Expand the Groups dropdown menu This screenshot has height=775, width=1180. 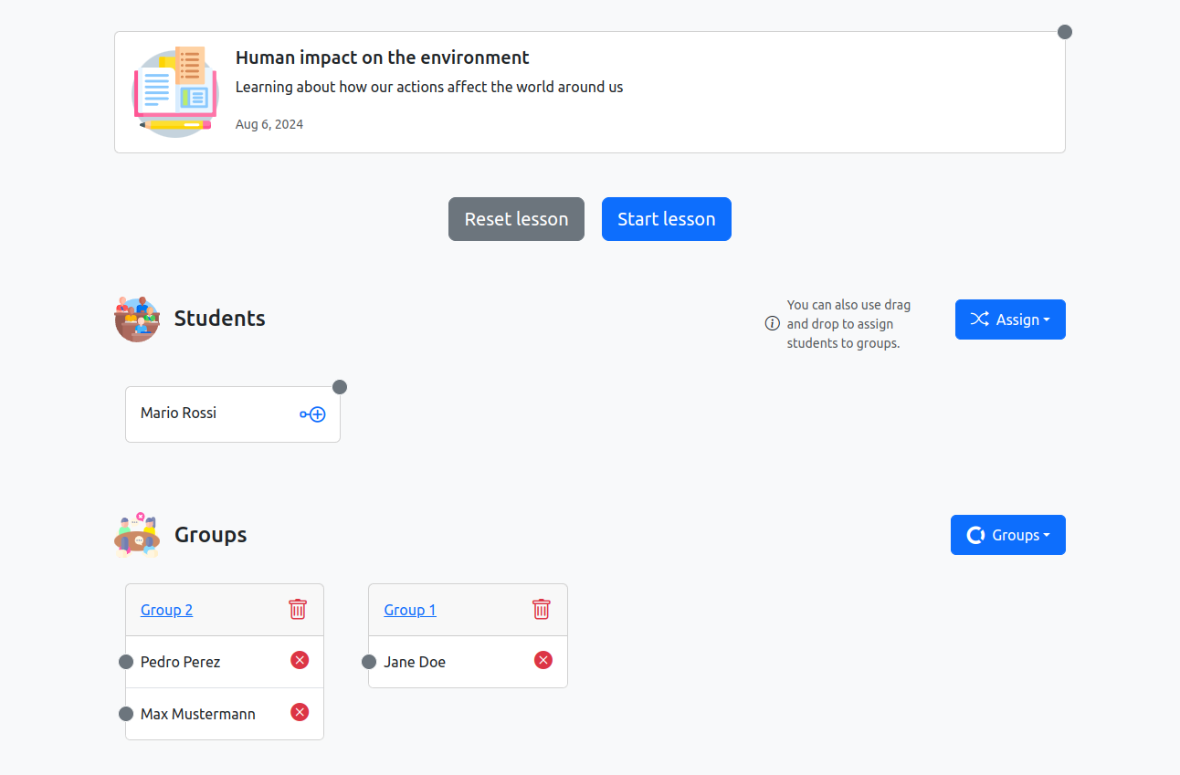coord(1007,535)
